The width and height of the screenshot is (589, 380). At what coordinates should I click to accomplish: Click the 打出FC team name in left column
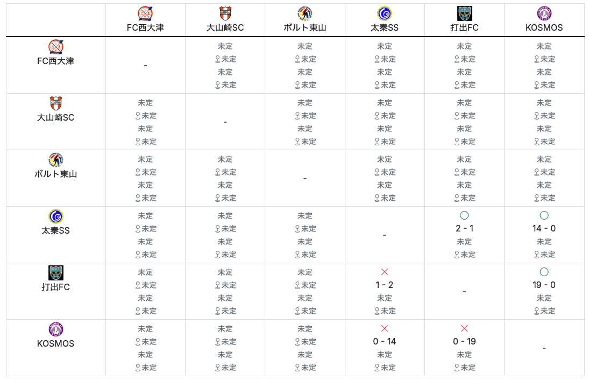tap(55, 287)
